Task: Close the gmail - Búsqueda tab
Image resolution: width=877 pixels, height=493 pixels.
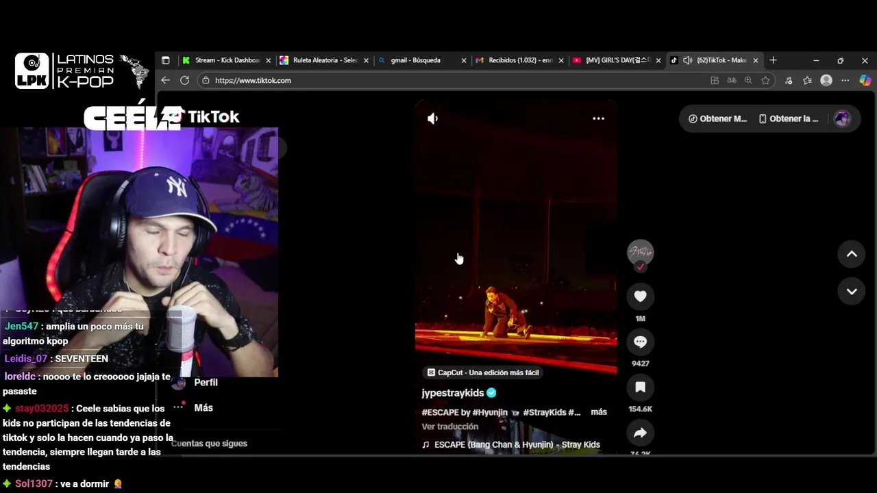Action: 463,60
